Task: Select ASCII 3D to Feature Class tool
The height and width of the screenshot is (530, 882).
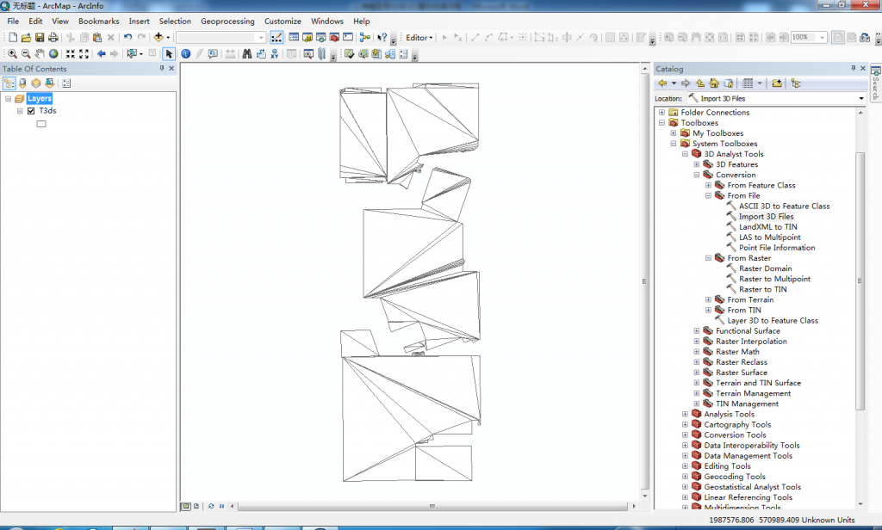Action: (x=784, y=206)
